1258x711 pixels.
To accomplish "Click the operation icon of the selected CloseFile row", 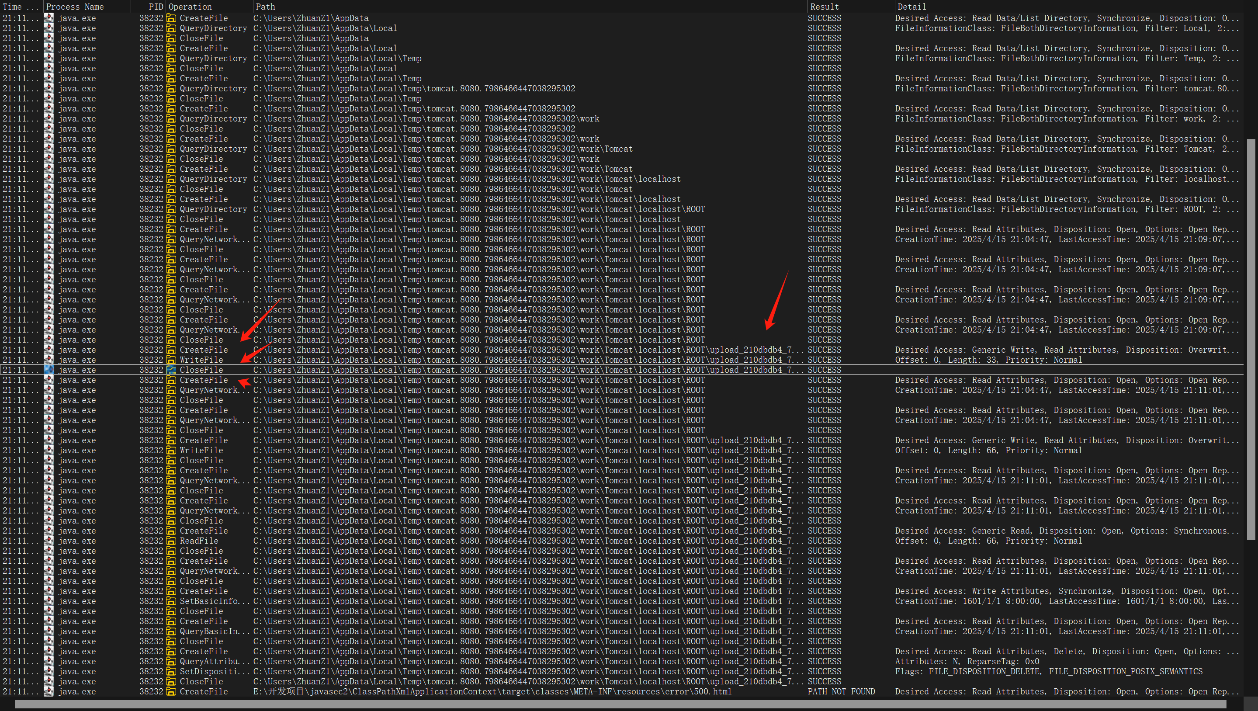I will click(x=171, y=370).
